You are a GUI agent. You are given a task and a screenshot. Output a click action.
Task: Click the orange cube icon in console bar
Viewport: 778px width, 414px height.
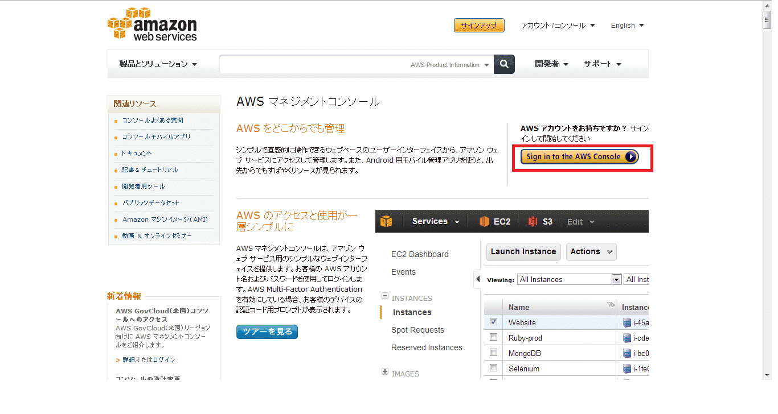(387, 221)
